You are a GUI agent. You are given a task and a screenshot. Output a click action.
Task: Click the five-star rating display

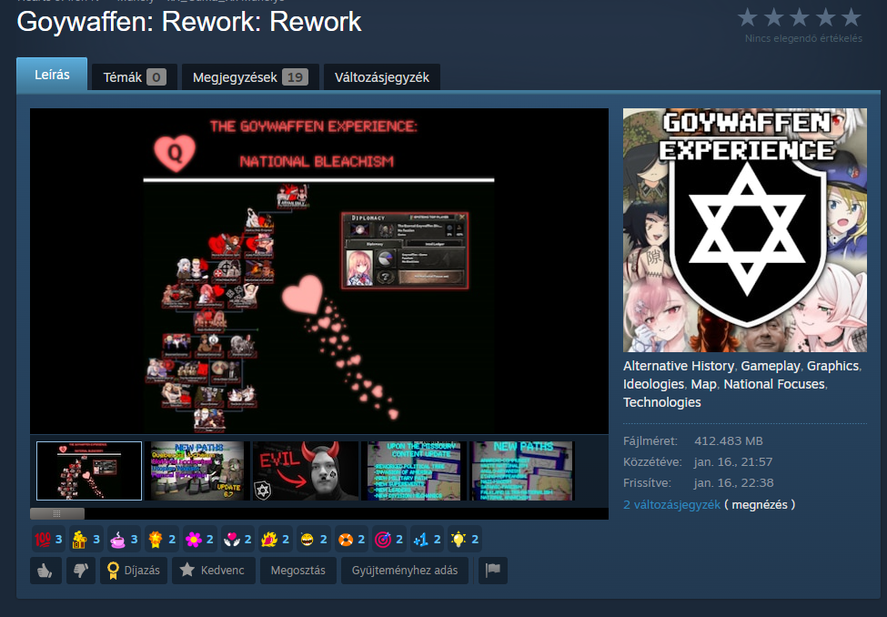click(800, 17)
